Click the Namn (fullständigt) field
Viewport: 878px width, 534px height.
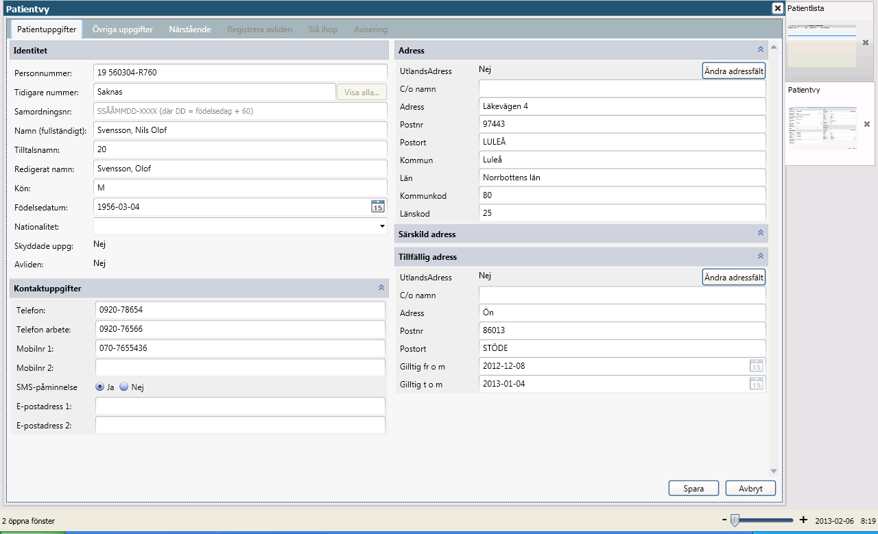pyautogui.click(x=240, y=130)
